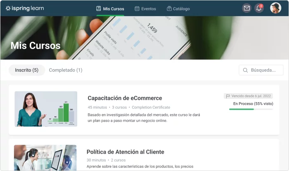Click the Mis Cursos book icon
The height and width of the screenshot is (171, 289).
coord(98,8)
